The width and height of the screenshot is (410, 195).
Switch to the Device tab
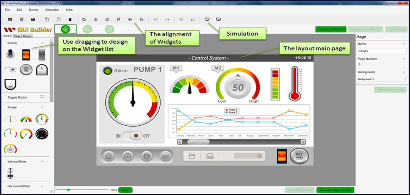(27, 36)
